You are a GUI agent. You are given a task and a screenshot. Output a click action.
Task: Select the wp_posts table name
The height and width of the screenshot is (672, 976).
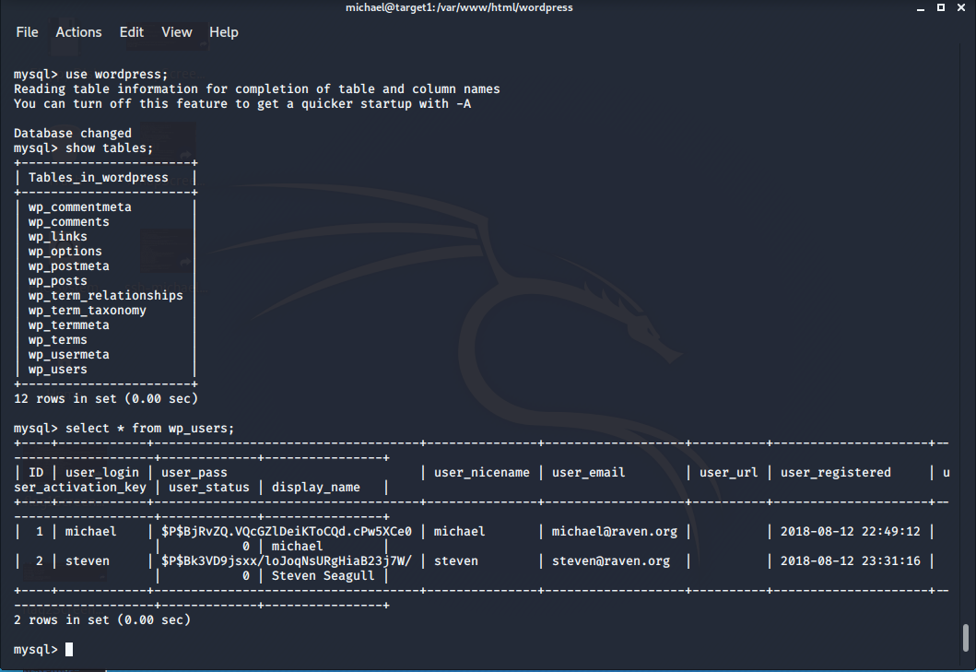point(57,281)
